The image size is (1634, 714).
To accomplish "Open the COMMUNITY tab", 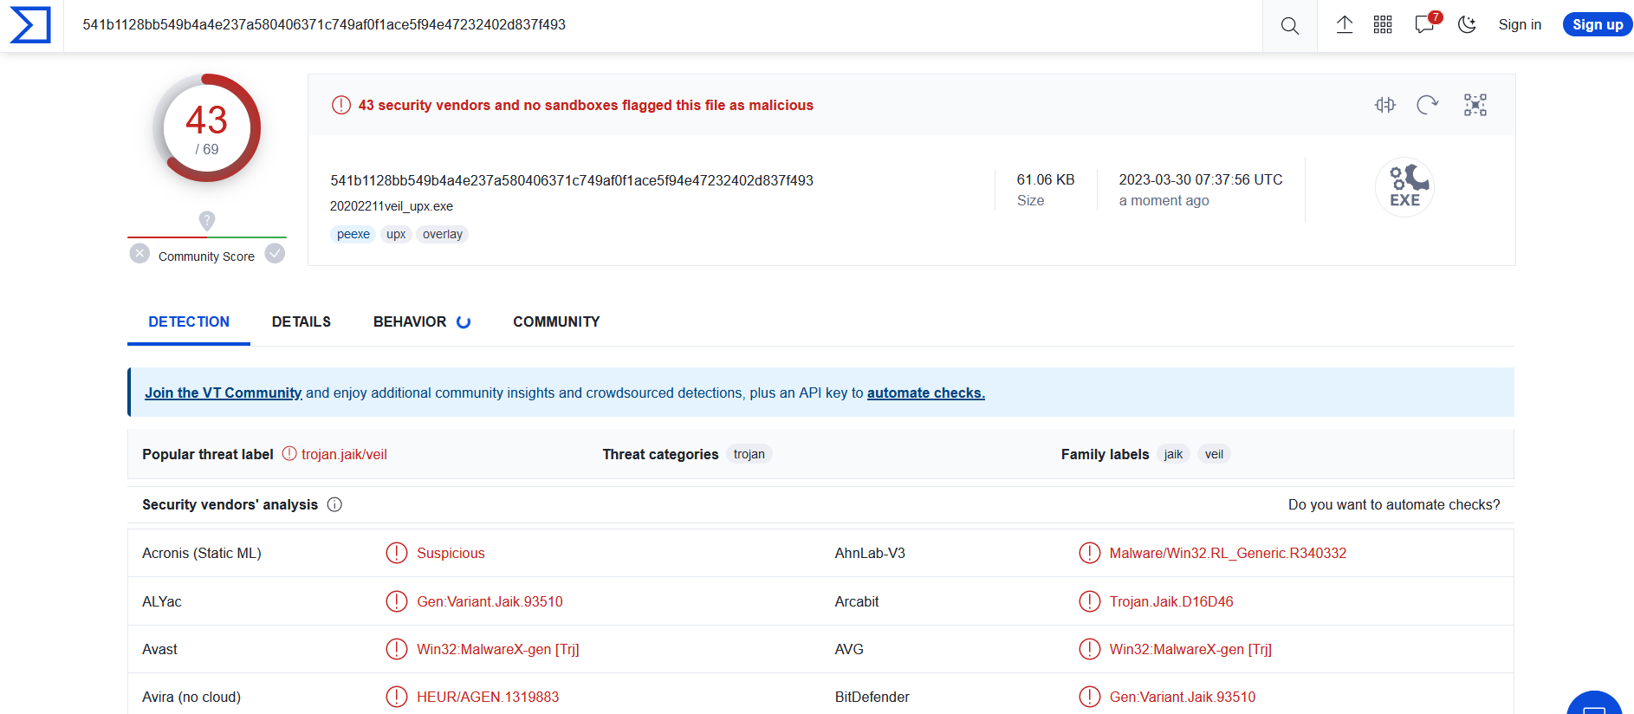I will click(x=556, y=321).
